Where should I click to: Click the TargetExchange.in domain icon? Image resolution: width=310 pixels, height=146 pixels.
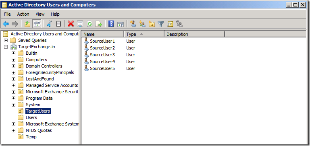(13, 47)
